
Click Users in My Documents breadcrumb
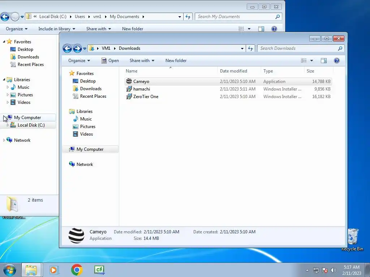(x=80, y=17)
